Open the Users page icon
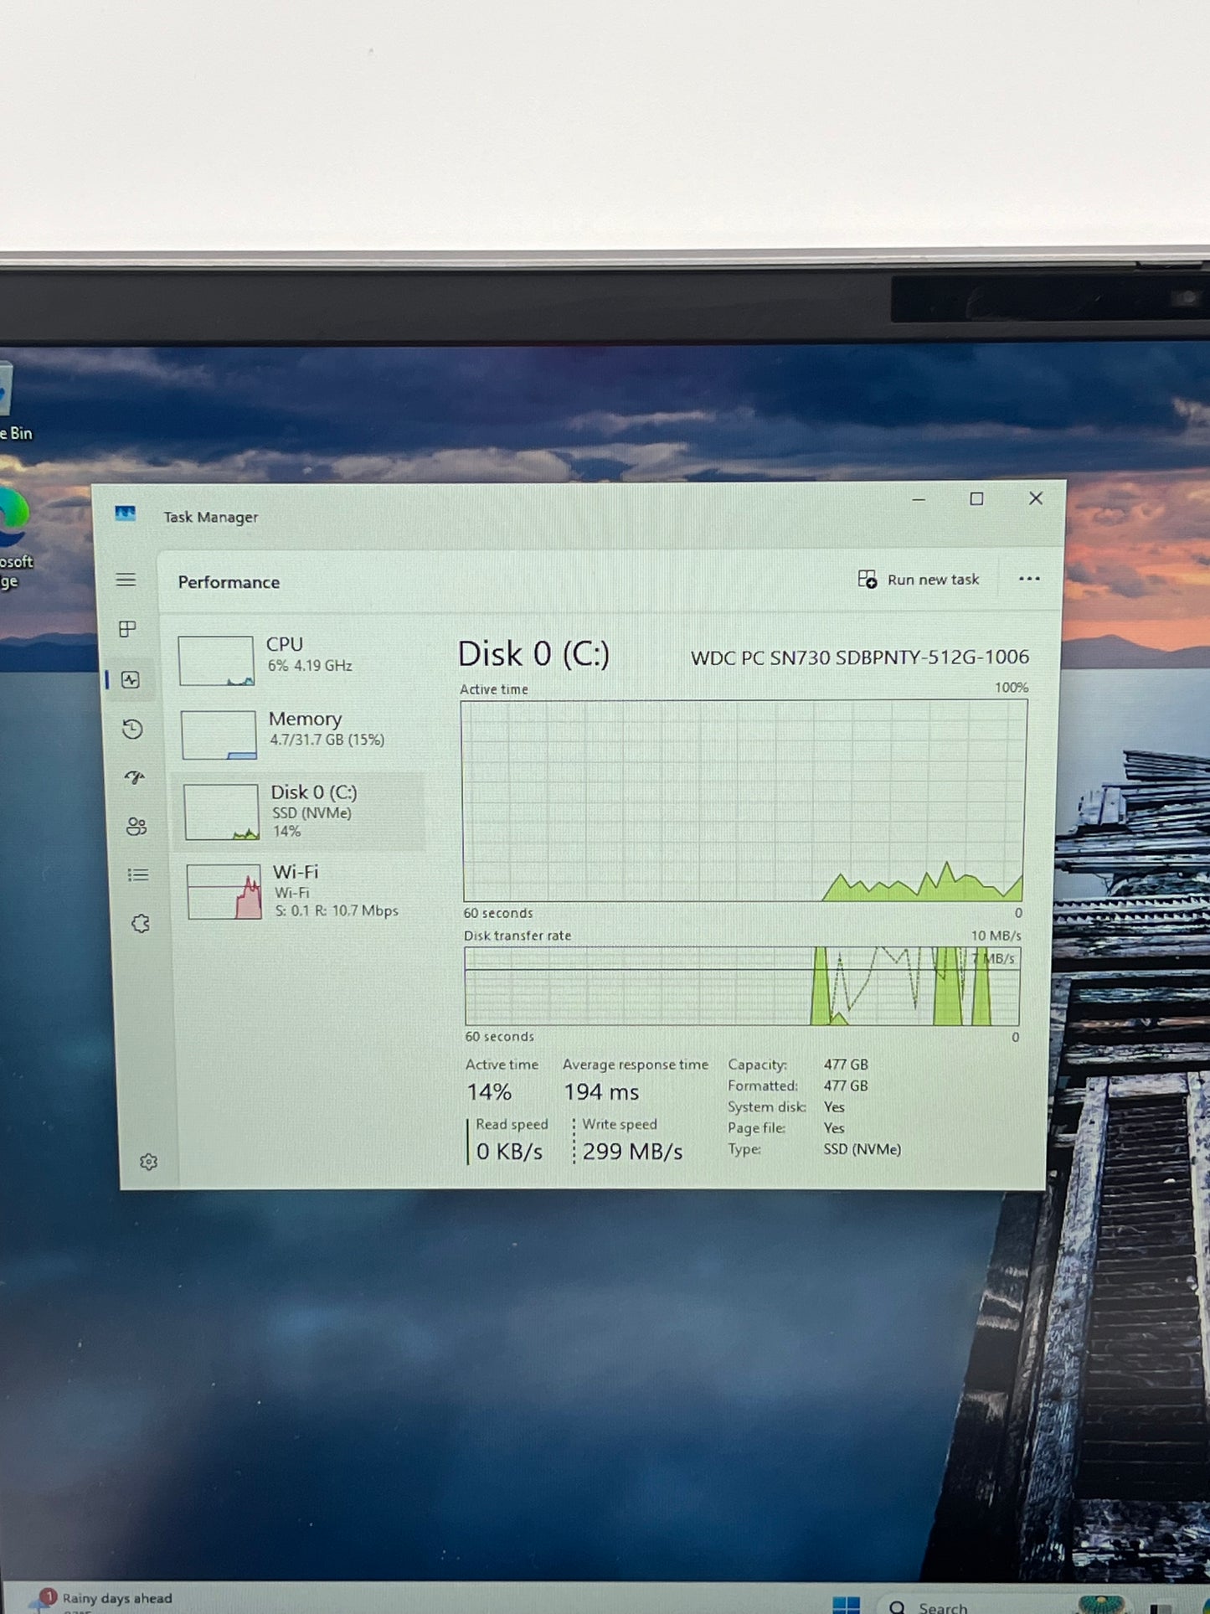The height and width of the screenshot is (1614, 1210). coord(136,827)
